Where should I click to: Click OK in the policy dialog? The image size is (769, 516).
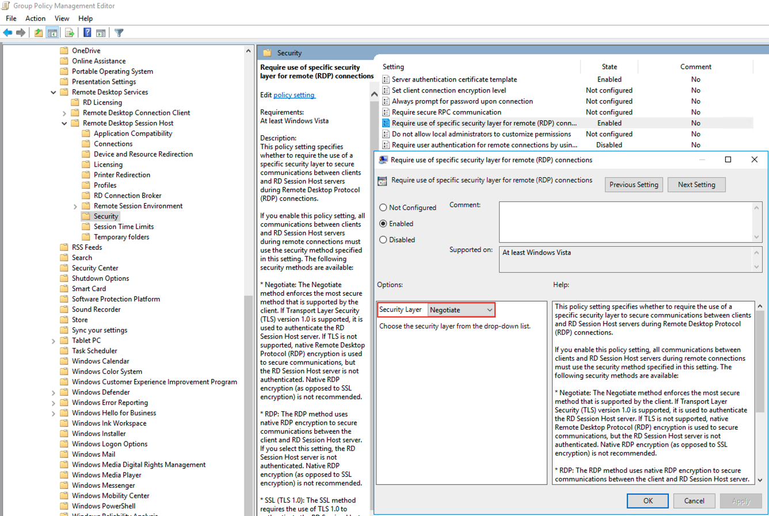point(648,501)
